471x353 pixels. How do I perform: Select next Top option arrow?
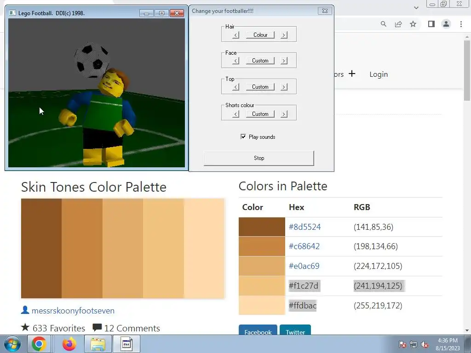(284, 87)
